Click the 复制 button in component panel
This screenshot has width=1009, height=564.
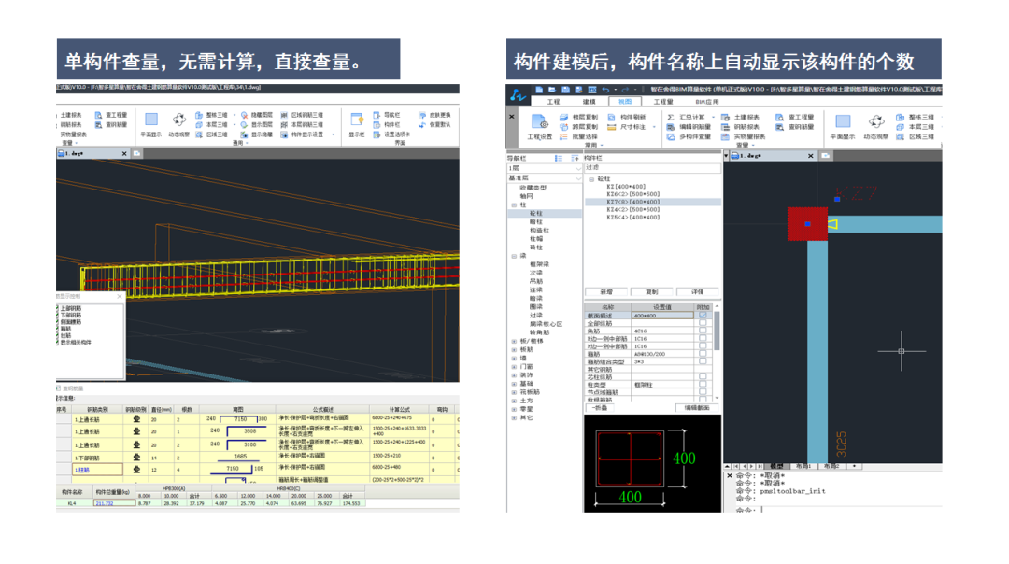click(652, 291)
